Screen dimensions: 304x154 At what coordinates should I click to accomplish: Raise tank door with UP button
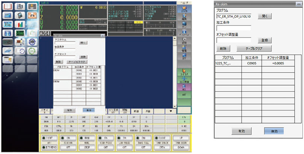pyautogui.click(x=181, y=138)
